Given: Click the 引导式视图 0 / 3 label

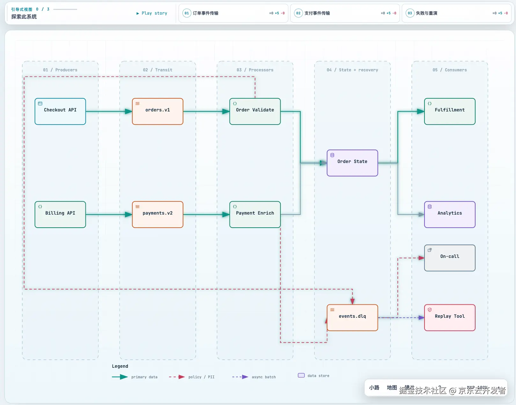Looking at the screenshot, I should [30, 9].
